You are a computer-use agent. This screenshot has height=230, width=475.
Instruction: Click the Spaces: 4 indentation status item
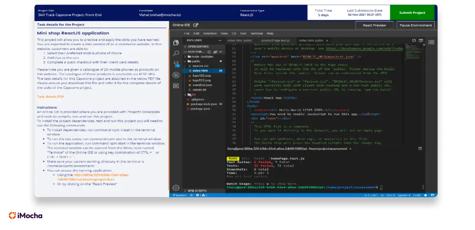tap(404, 195)
